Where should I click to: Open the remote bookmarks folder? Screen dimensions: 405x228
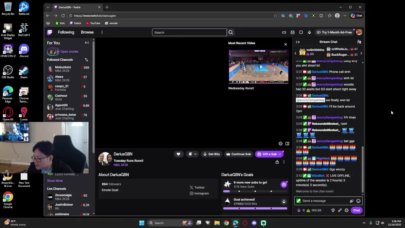[111, 23]
